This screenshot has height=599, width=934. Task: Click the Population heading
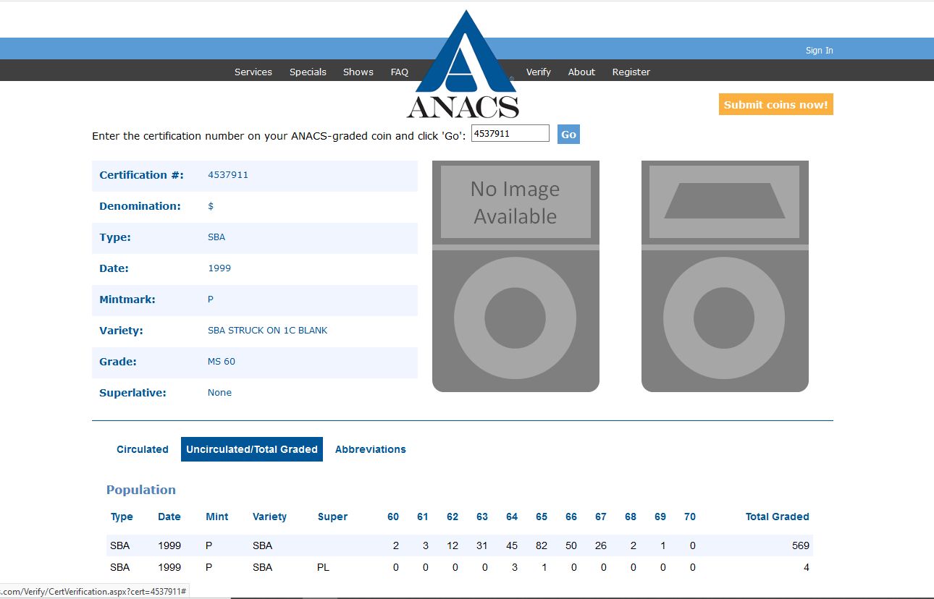click(141, 490)
